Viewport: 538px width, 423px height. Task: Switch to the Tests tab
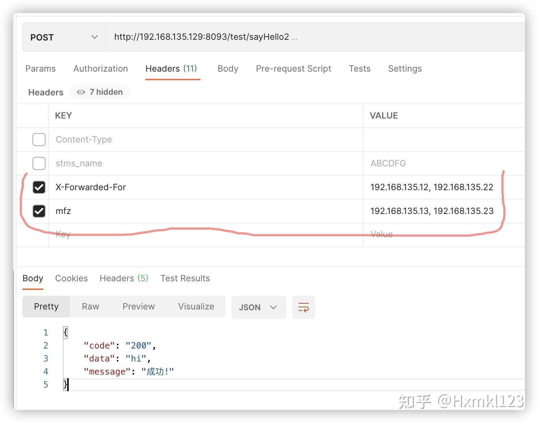click(360, 69)
